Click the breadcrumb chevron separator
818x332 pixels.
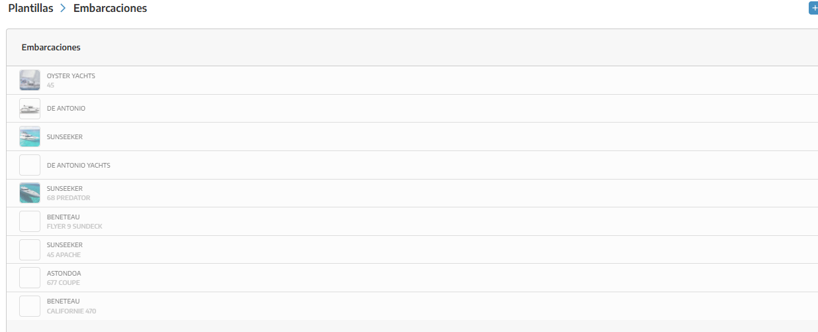point(63,9)
